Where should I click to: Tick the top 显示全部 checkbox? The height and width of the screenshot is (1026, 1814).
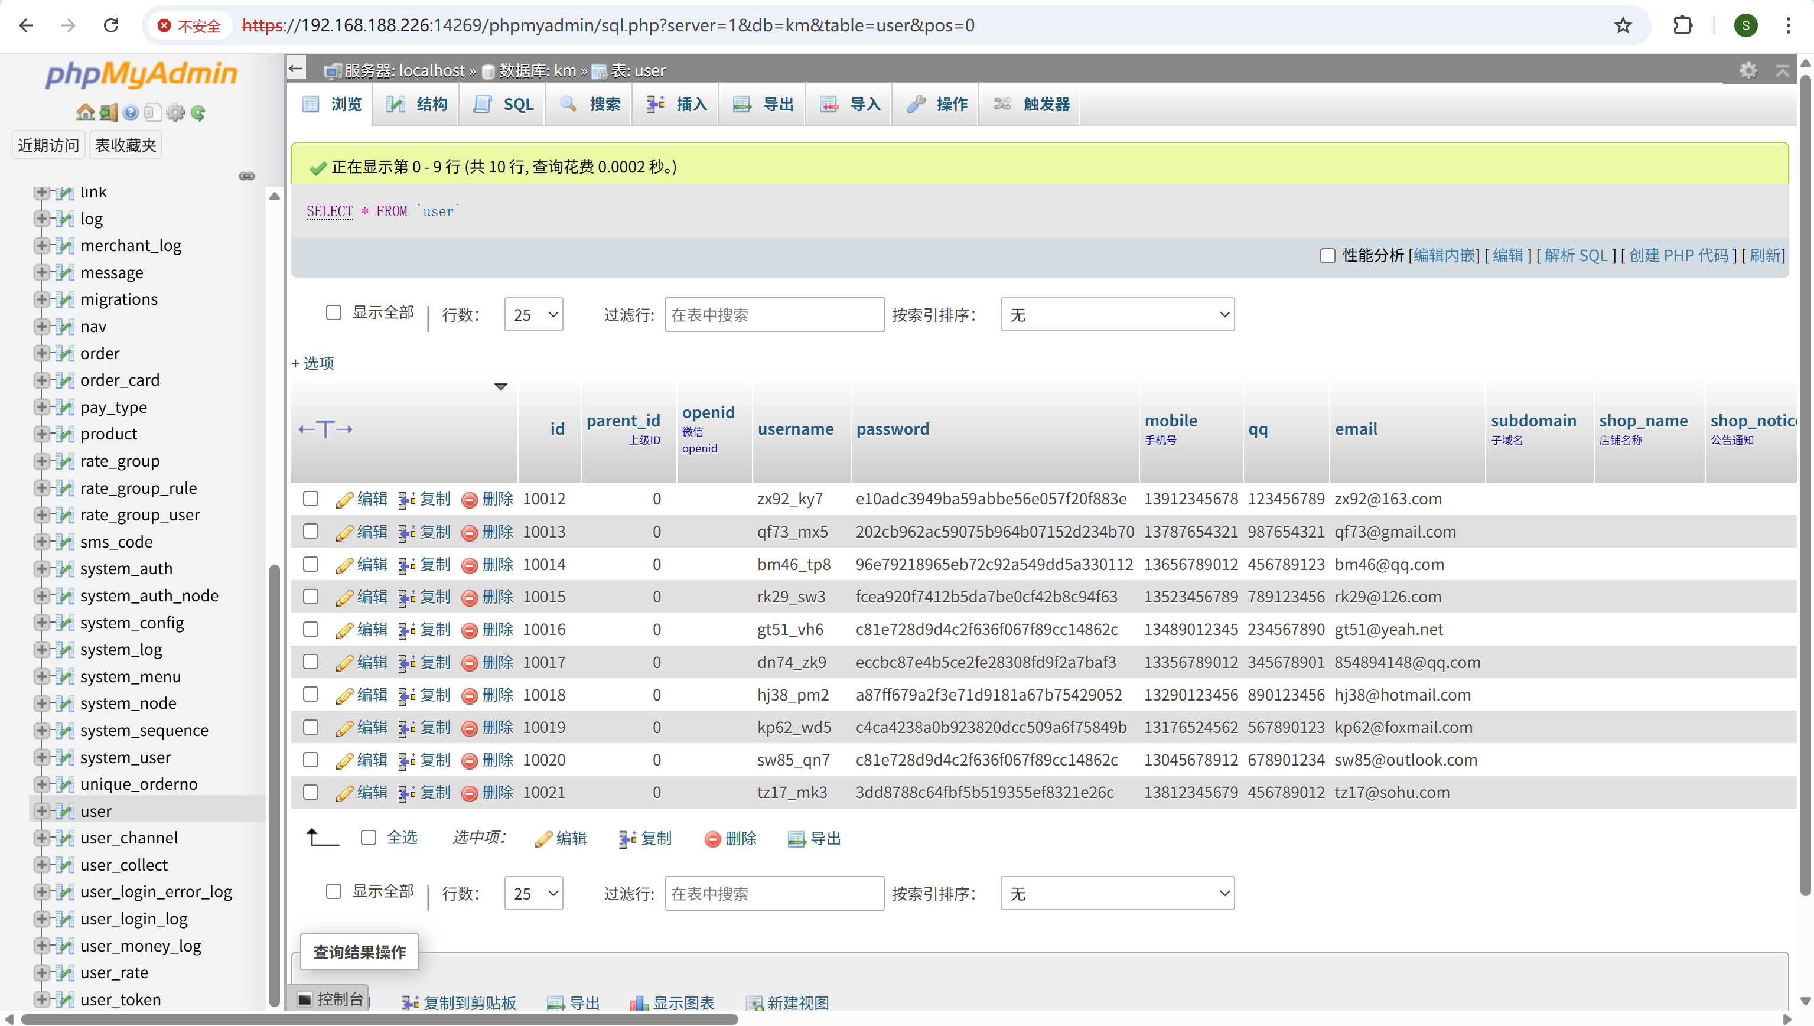pos(333,312)
